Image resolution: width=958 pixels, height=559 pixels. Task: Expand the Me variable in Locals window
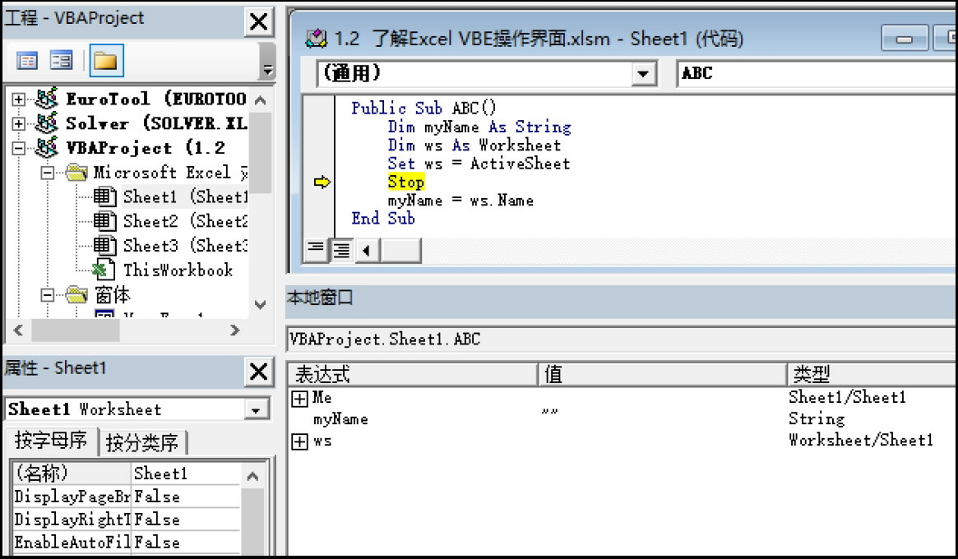pos(300,399)
